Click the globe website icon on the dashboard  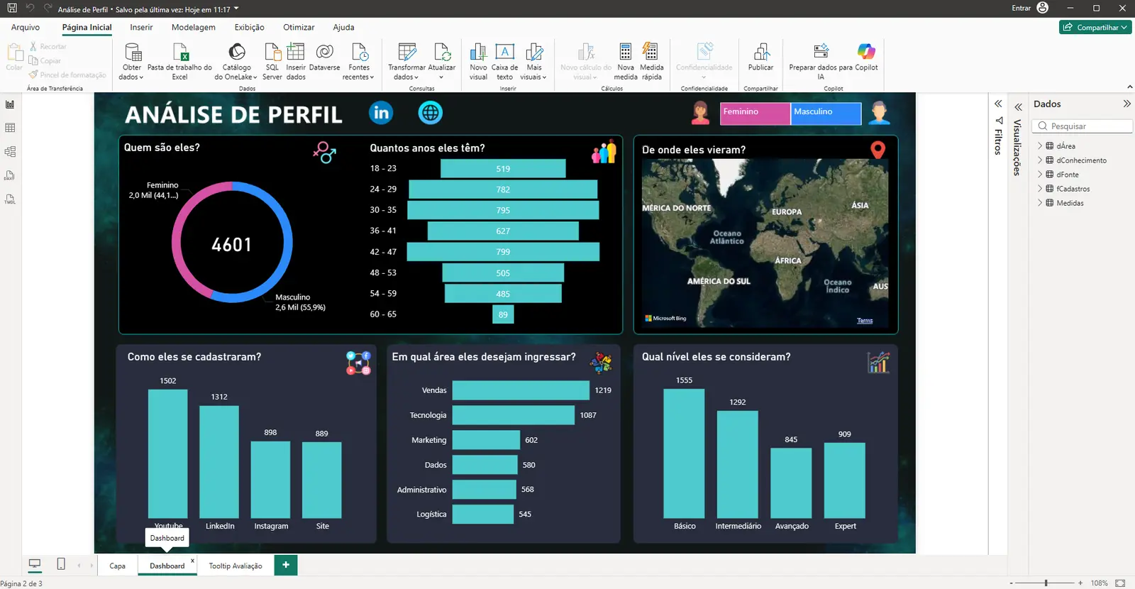point(430,112)
